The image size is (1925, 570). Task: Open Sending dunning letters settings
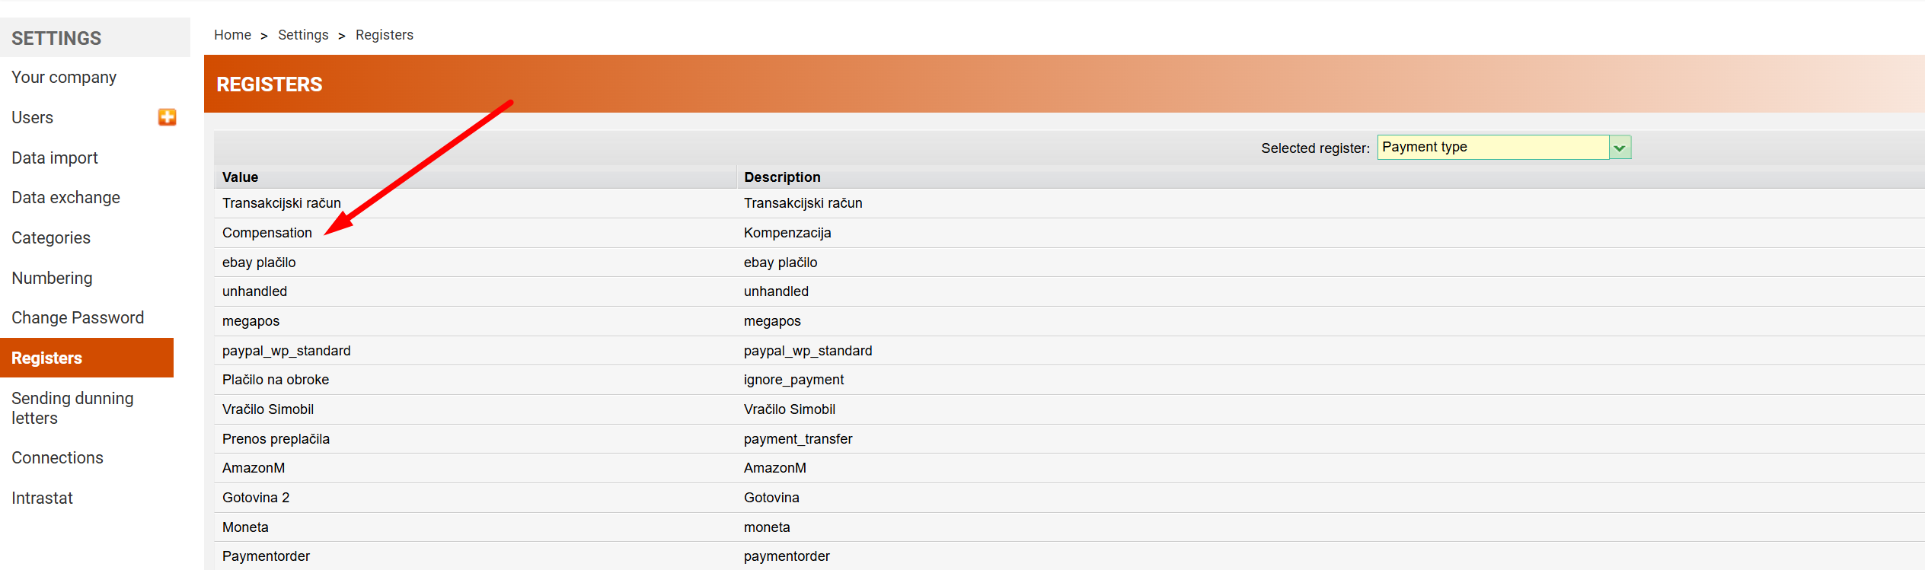click(72, 409)
